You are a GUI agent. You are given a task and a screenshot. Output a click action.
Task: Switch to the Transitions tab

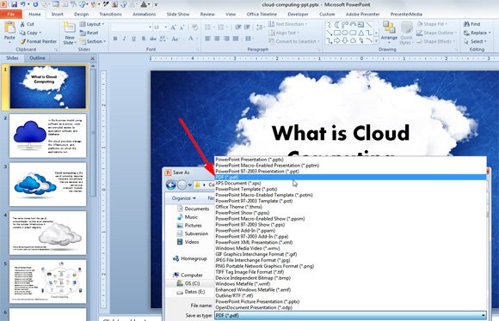pos(110,15)
